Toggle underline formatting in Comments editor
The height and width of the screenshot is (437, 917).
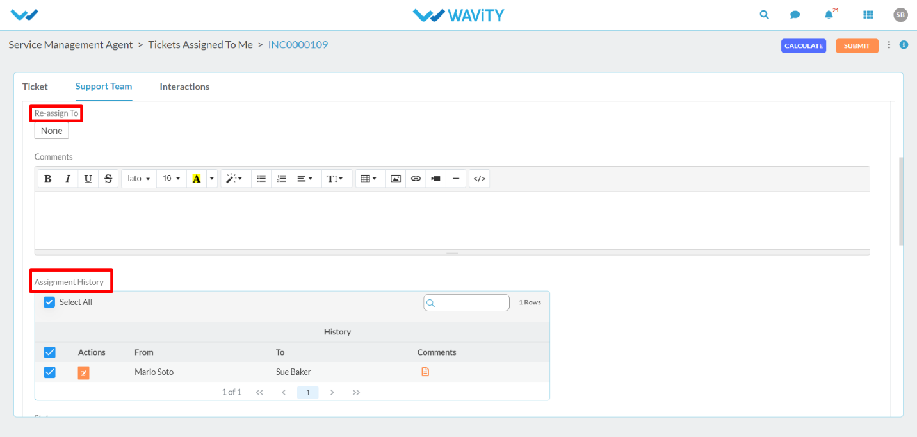point(88,179)
